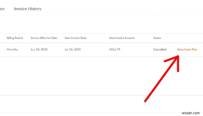
Task: Click the red arrow's pointed head
Action: click(x=177, y=57)
